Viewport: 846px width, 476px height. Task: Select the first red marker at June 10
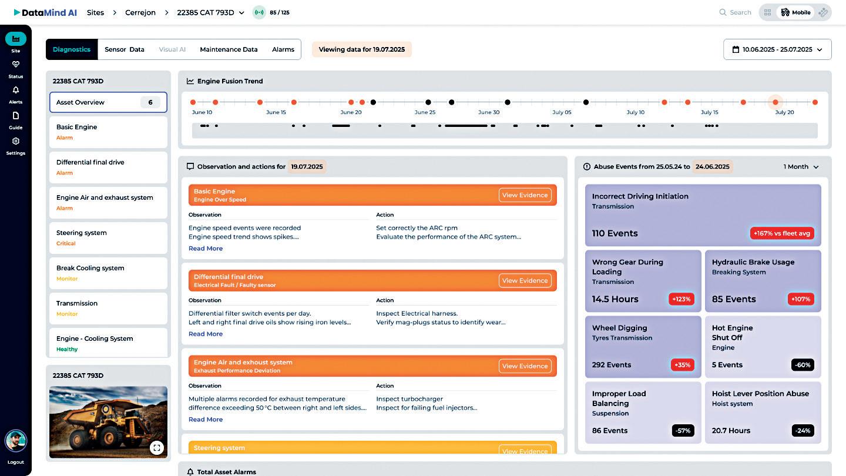tap(193, 102)
